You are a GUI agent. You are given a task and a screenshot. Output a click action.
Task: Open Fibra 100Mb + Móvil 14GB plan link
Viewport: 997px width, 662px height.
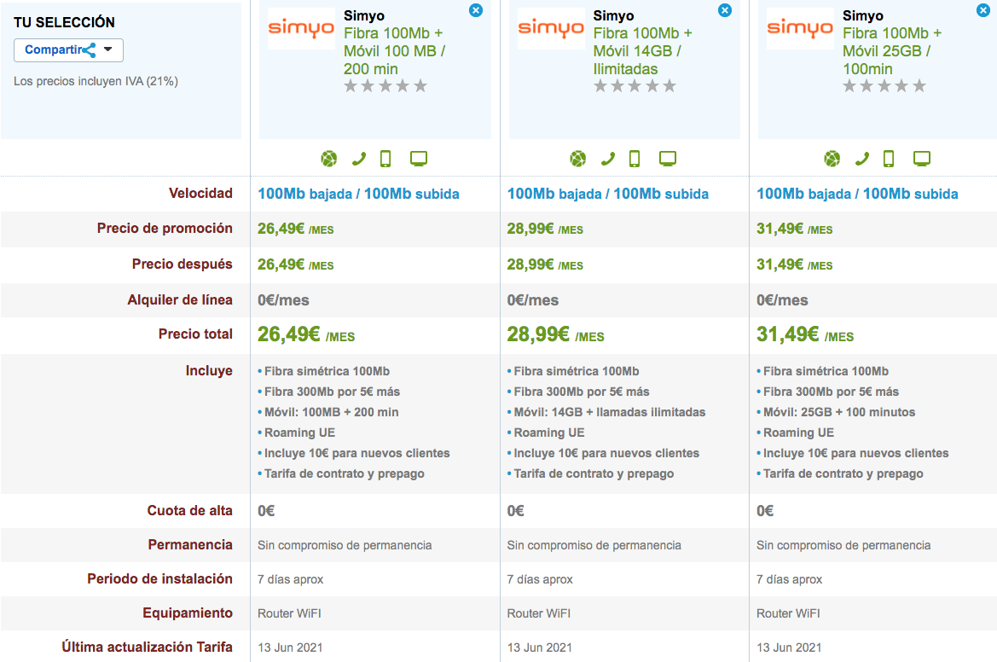pyautogui.click(x=643, y=51)
